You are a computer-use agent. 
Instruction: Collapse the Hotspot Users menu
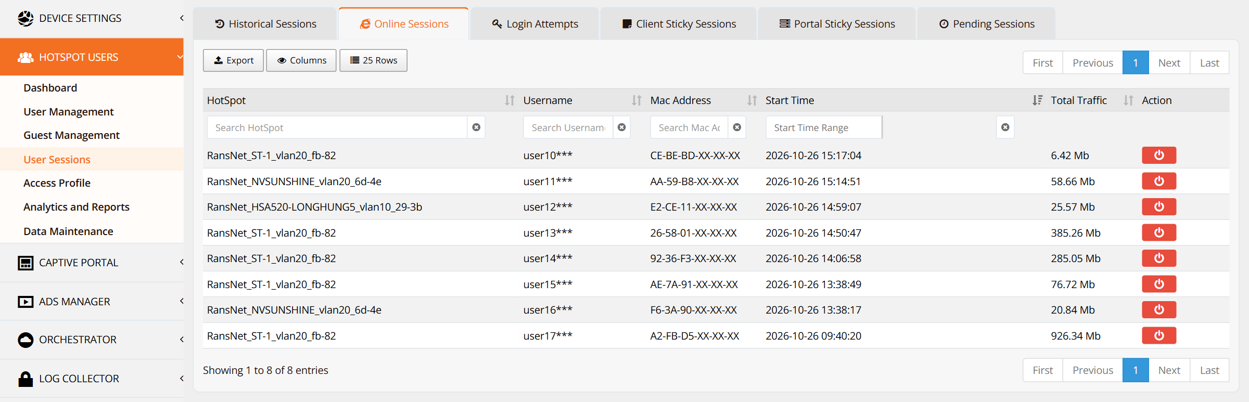[92, 57]
